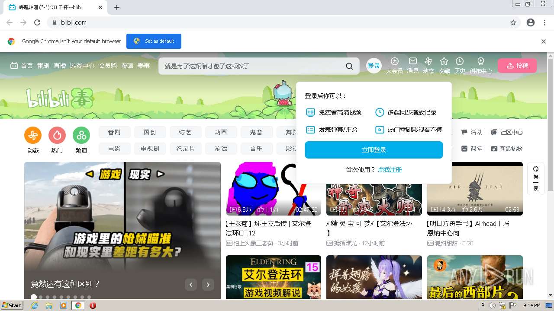554x311 pixels.
Task: Click Set as default button
Action: pos(154,41)
